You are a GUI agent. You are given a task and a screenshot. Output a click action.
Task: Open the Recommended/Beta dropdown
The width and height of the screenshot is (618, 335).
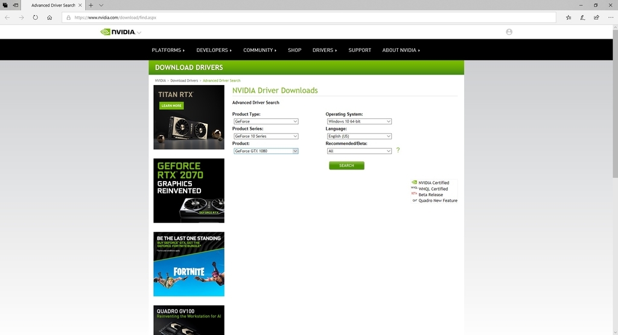point(359,151)
